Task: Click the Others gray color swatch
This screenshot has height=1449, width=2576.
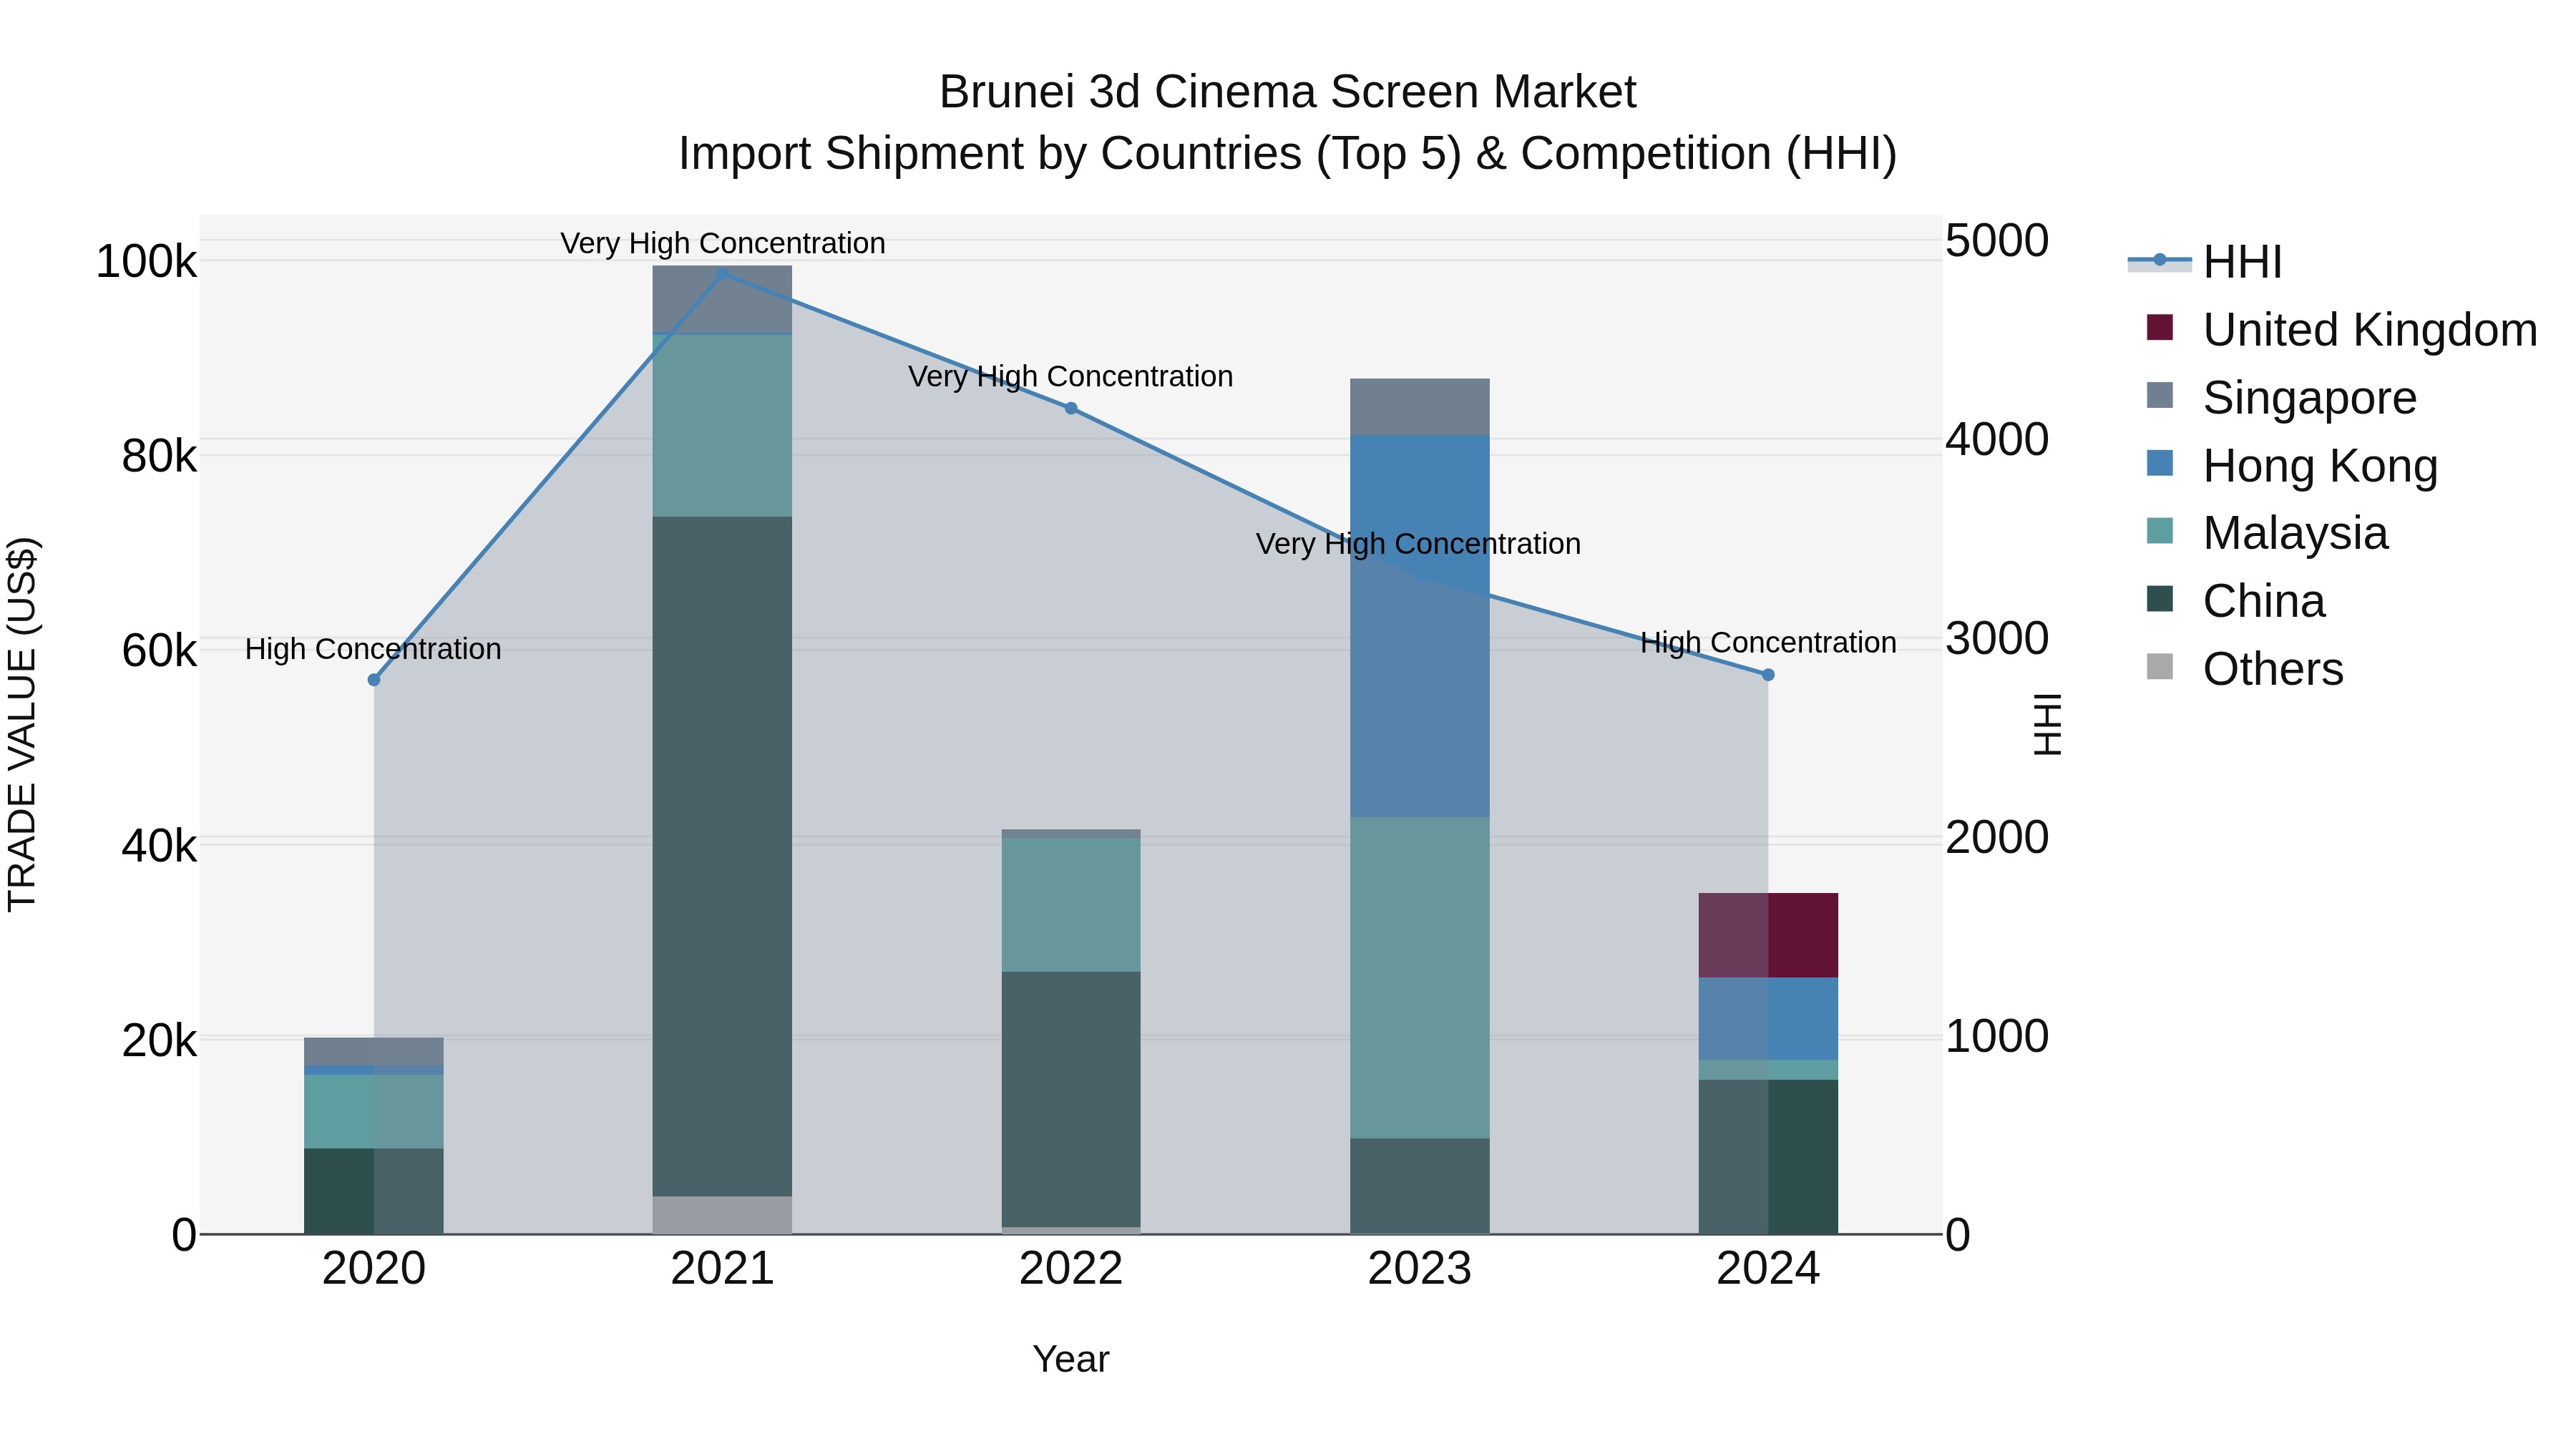Action: click(x=2160, y=666)
